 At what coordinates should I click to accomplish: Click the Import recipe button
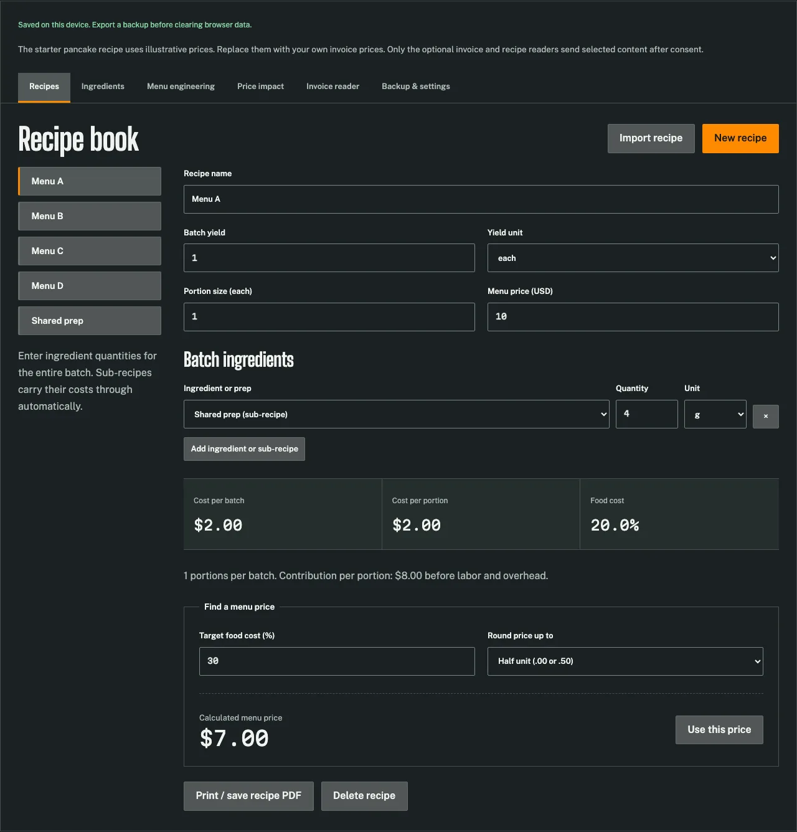coord(651,138)
